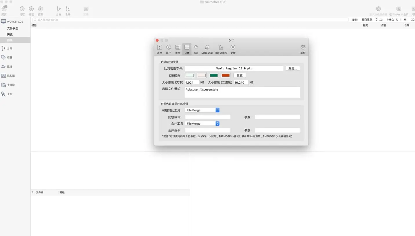The image size is (415, 236).
Task: Click the 比较命令 input field
Action: (x=208, y=117)
